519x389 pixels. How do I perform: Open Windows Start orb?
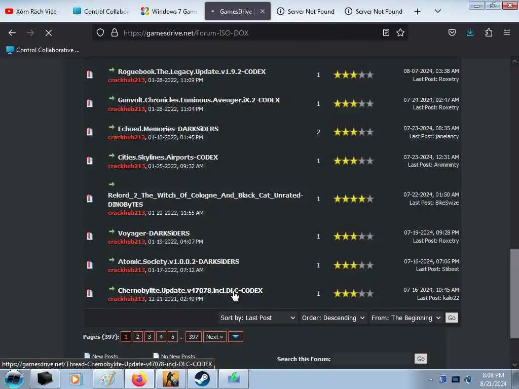coord(13,379)
